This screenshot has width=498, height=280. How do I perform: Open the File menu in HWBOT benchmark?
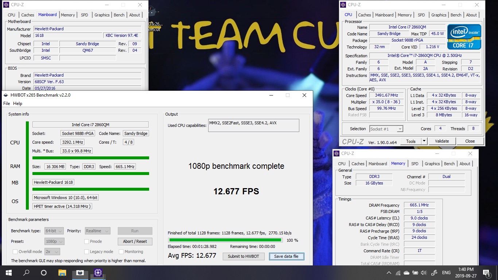7,104
